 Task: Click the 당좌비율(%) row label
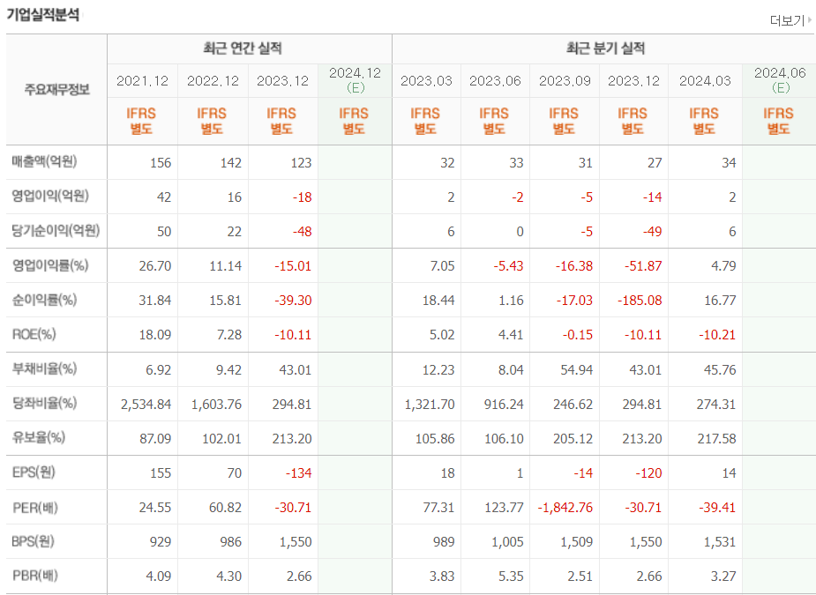coord(44,404)
